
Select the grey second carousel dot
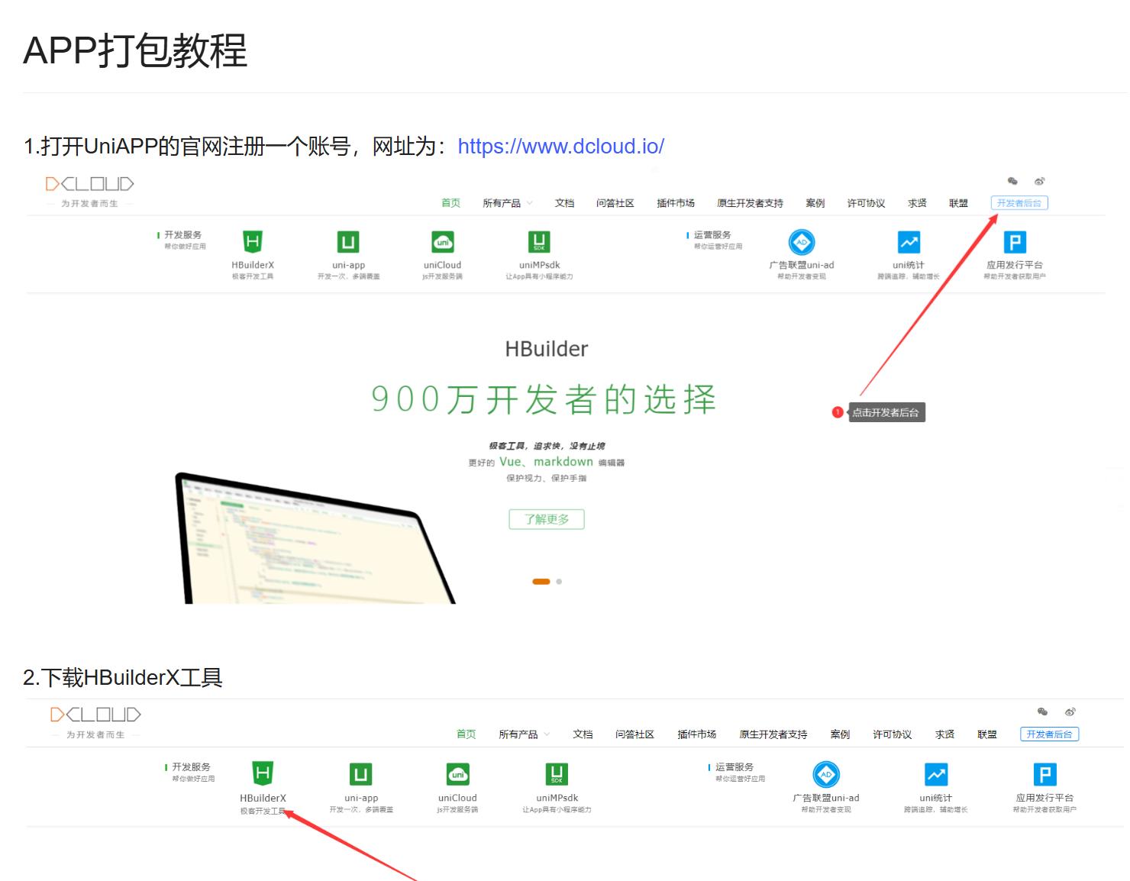tap(559, 582)
